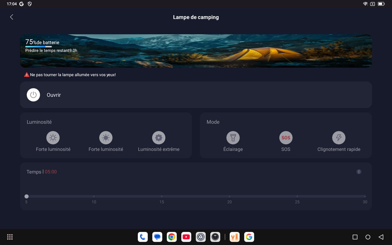Enable SOS mode
This screenshot has height=245, width=392.
click(x=286, y=138)
